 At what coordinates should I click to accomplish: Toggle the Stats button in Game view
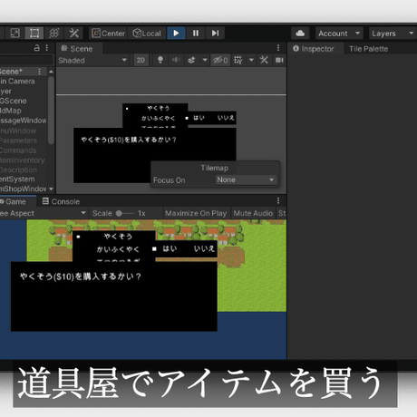(x=282, y=213)
